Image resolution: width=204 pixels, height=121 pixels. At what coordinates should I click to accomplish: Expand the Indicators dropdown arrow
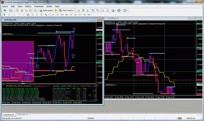tap(115, 10)
